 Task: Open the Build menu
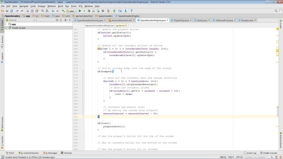coord(61,6)
